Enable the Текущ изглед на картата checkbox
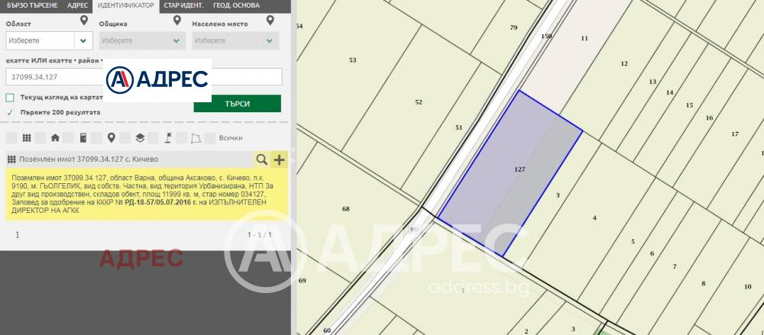Viewport: 764px width, 335px height. pos(10,98)
